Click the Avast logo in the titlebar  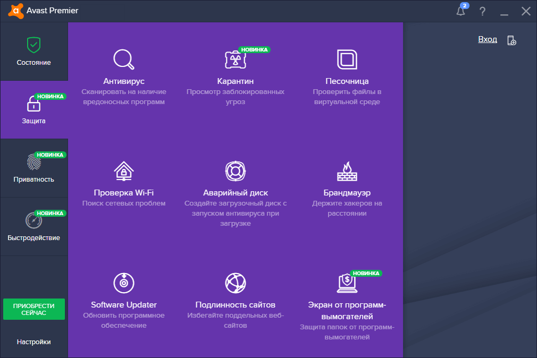[15, 11]
